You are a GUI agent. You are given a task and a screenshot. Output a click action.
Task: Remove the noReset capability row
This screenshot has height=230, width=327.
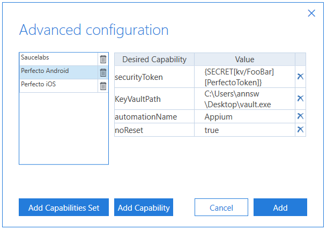coord(300,129)
